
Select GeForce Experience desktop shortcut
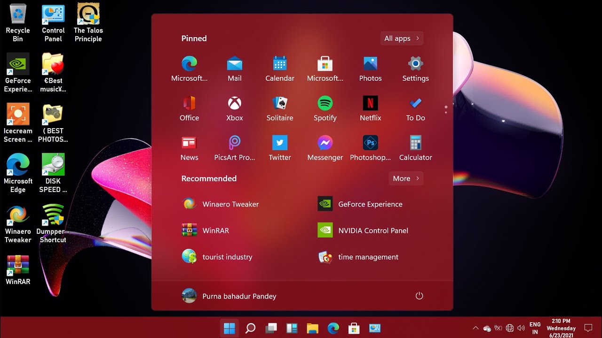coord(18,73)
